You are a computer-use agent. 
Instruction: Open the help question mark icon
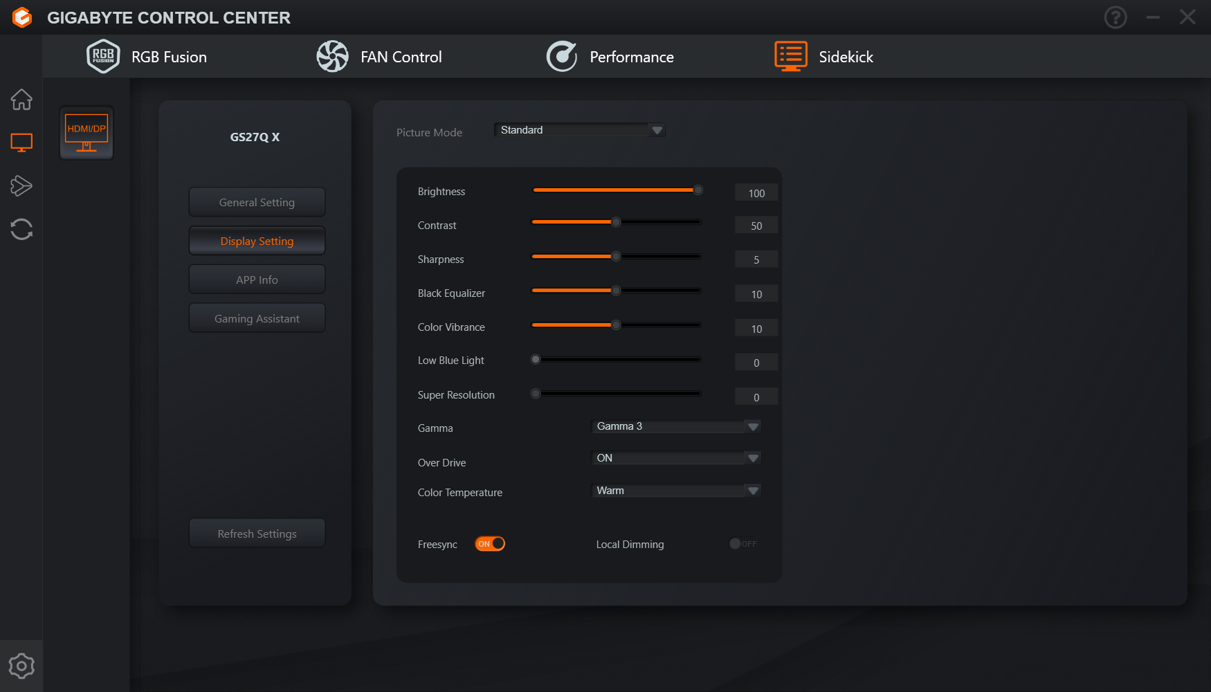(1116, 17)
